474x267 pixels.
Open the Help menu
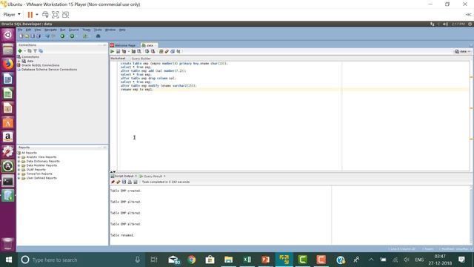122,30
